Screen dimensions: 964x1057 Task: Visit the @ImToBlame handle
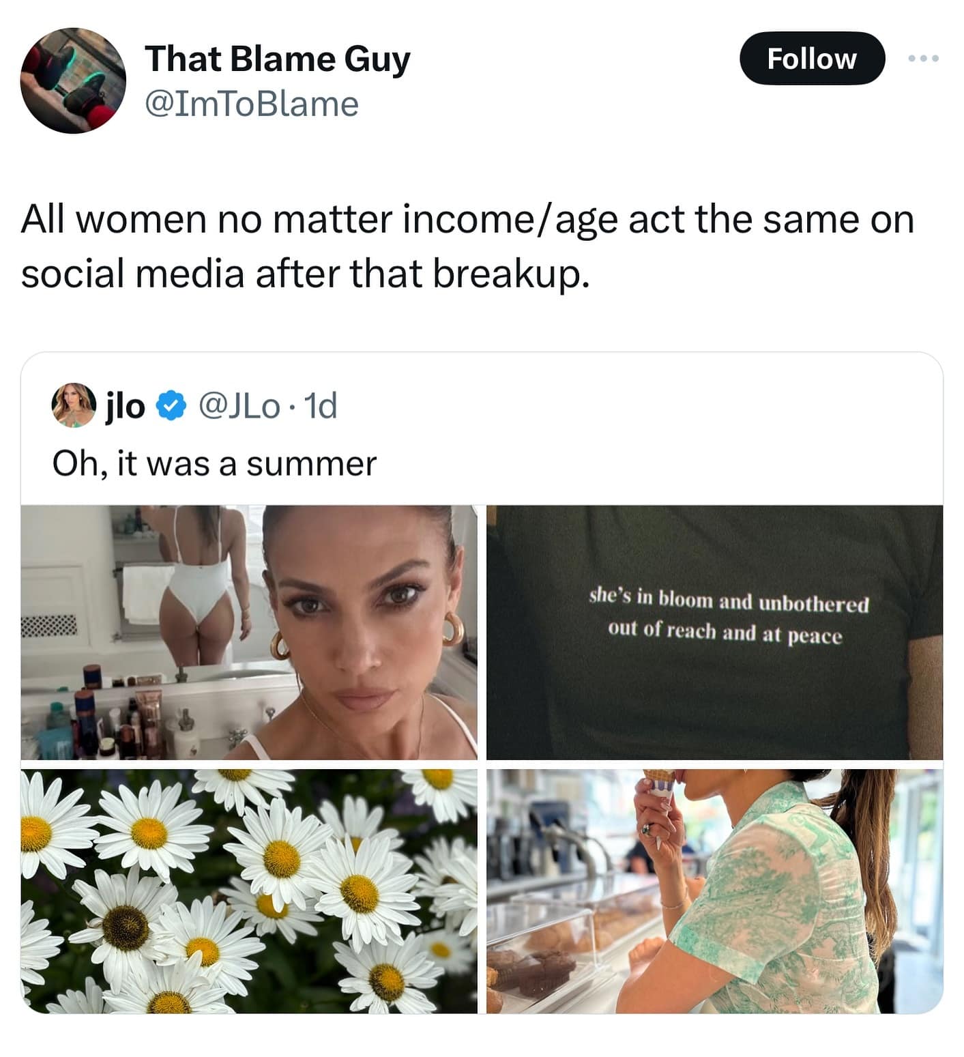pyautogui.click(x=251, y=104)
